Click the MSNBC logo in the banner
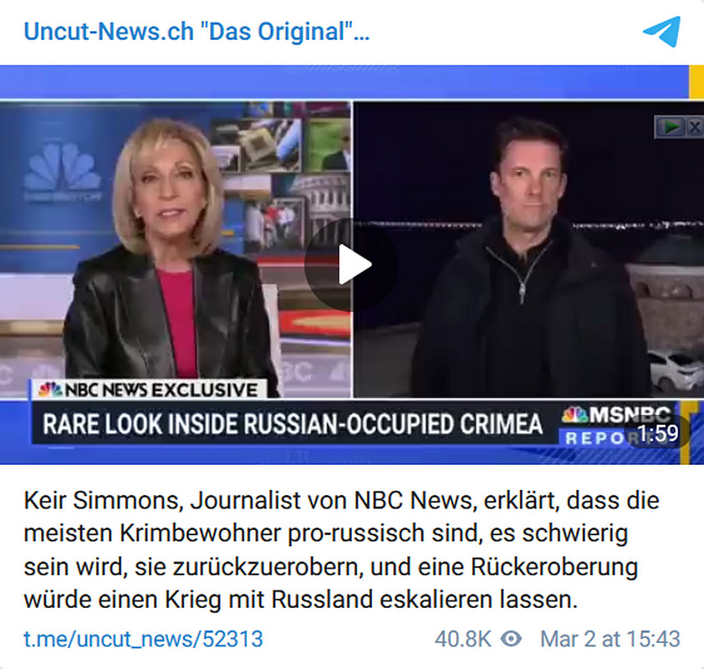Image resolution: width=704 pixels, height=669 pixels. coord(616,415)
